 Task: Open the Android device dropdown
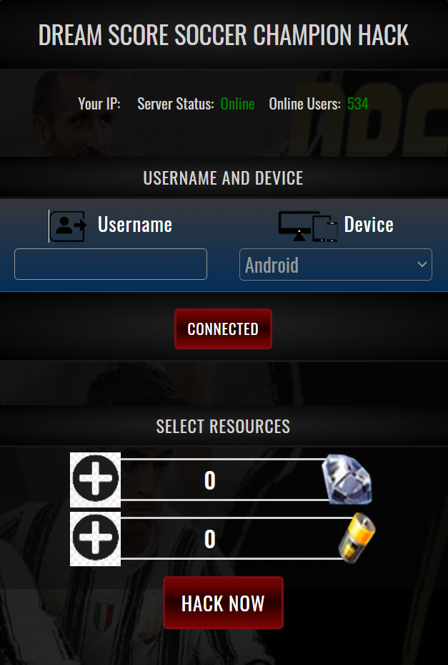coord(336,265)
